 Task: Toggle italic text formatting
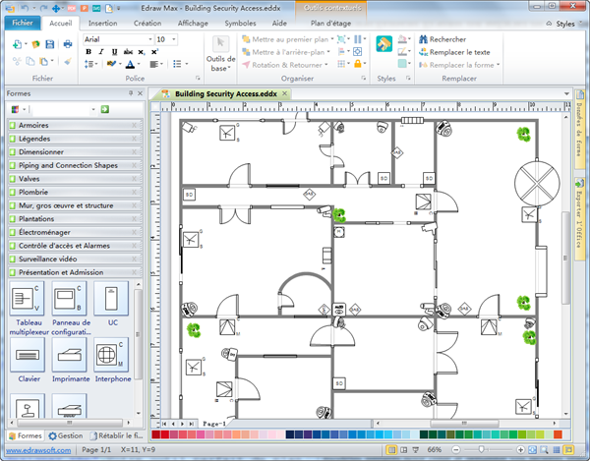pyautogui.click(x=101, y=51)
